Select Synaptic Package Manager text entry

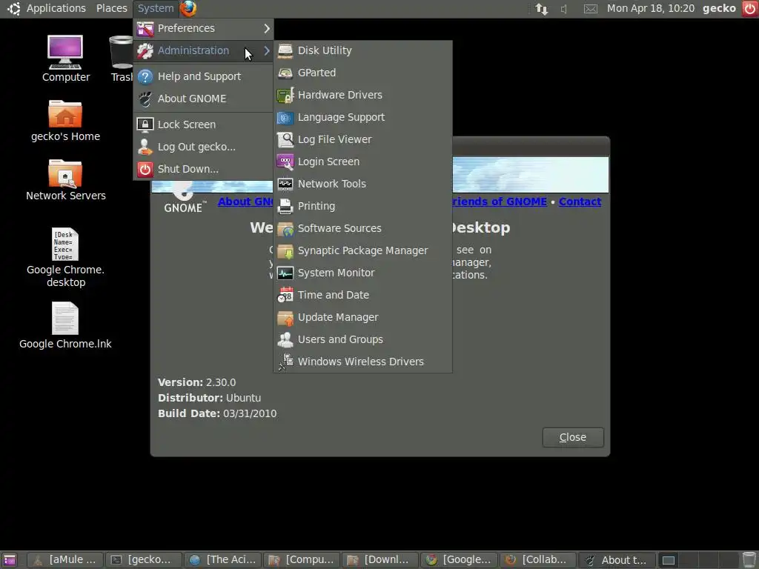click(x=362, y=250)
